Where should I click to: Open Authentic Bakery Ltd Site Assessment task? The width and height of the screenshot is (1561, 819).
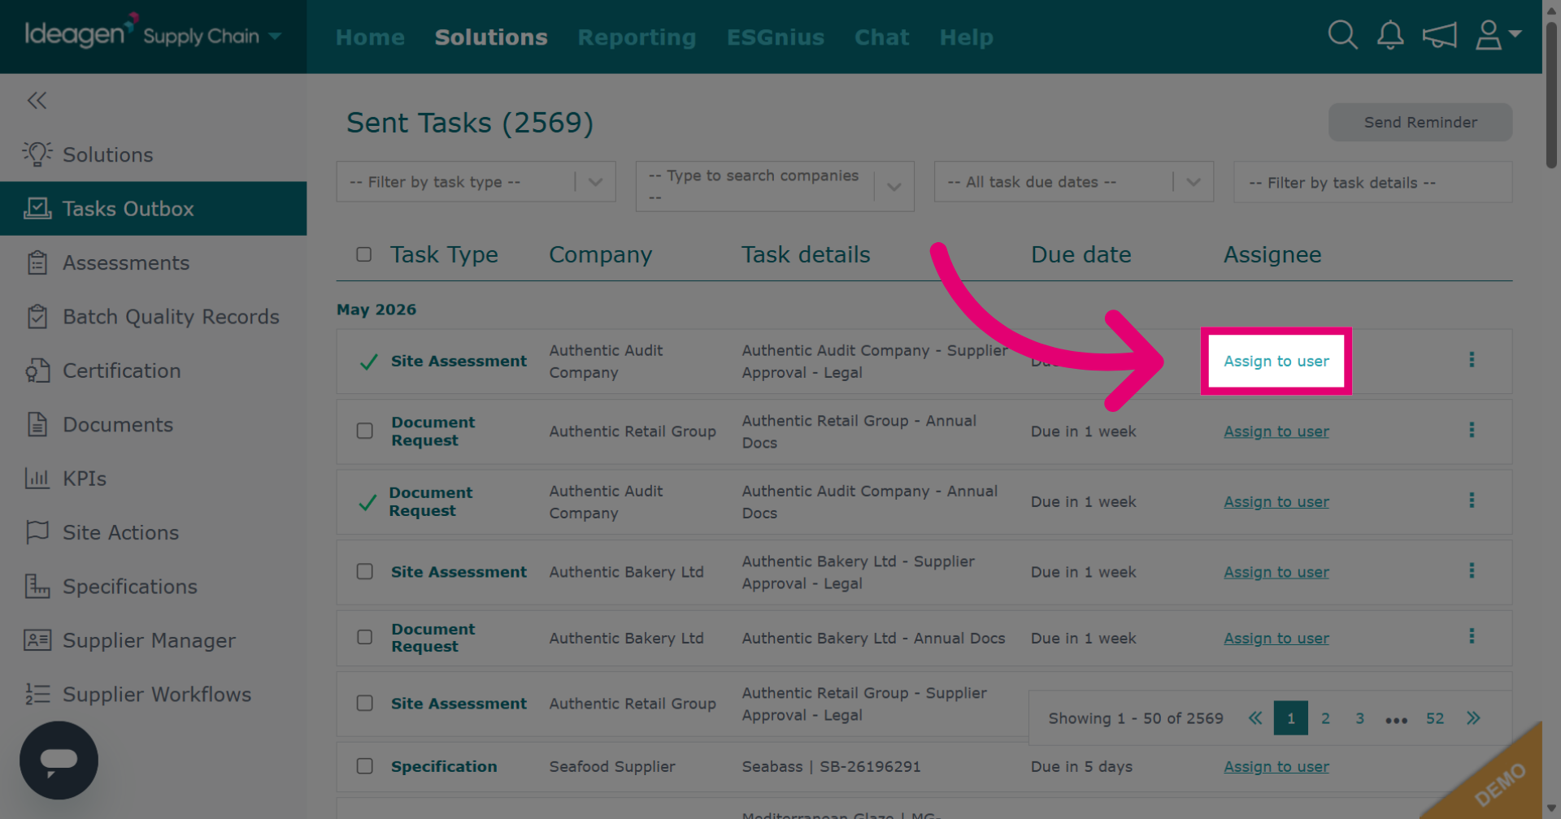coord(459,572)
